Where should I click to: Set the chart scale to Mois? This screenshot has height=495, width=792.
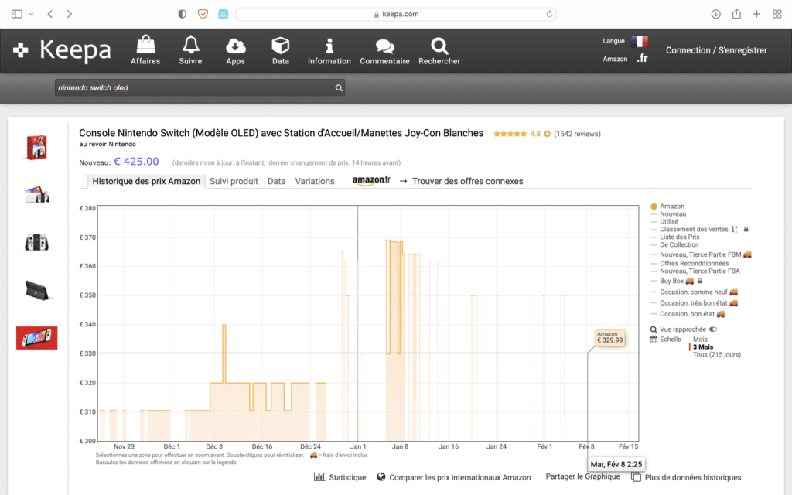700,340
